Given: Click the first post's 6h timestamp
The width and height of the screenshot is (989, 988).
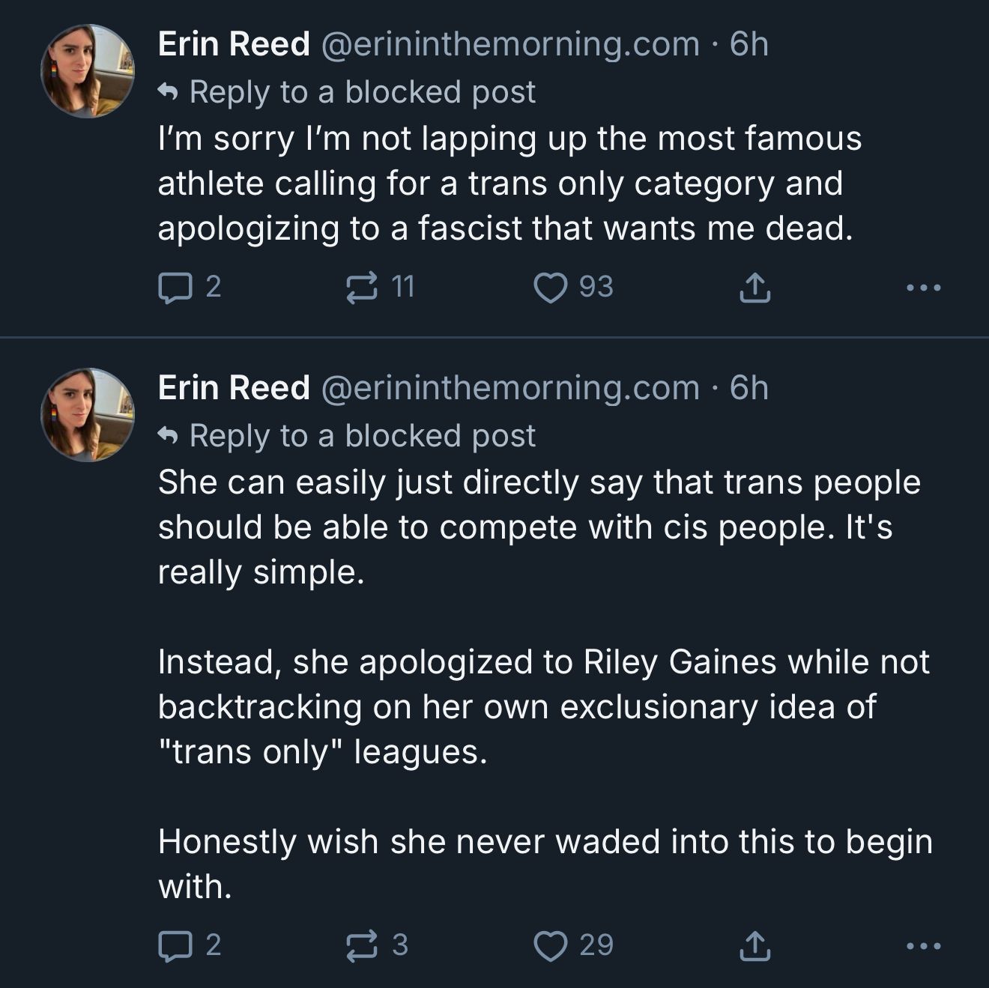Looking at the screenshot, I should tap(749, 44).
